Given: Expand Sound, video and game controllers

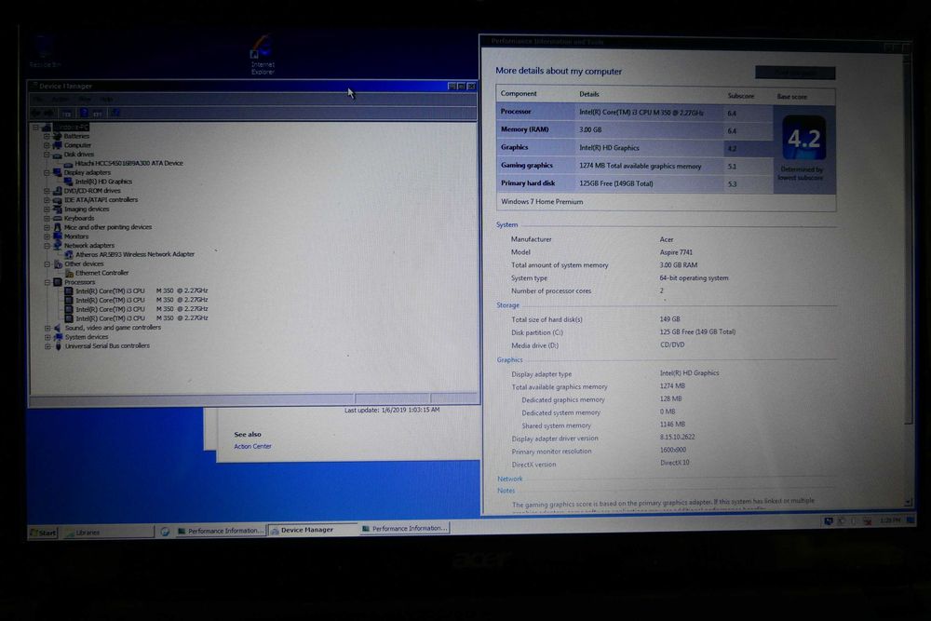Looking at the screenshot, I should [47, 328].
